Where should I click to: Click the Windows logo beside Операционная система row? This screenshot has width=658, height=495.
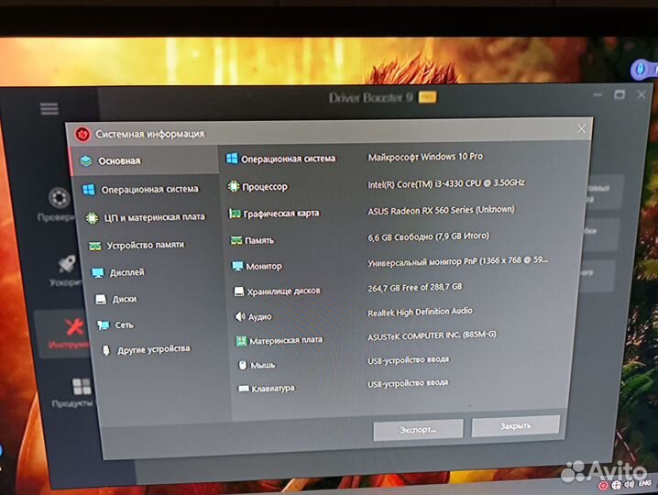[232, 159]
